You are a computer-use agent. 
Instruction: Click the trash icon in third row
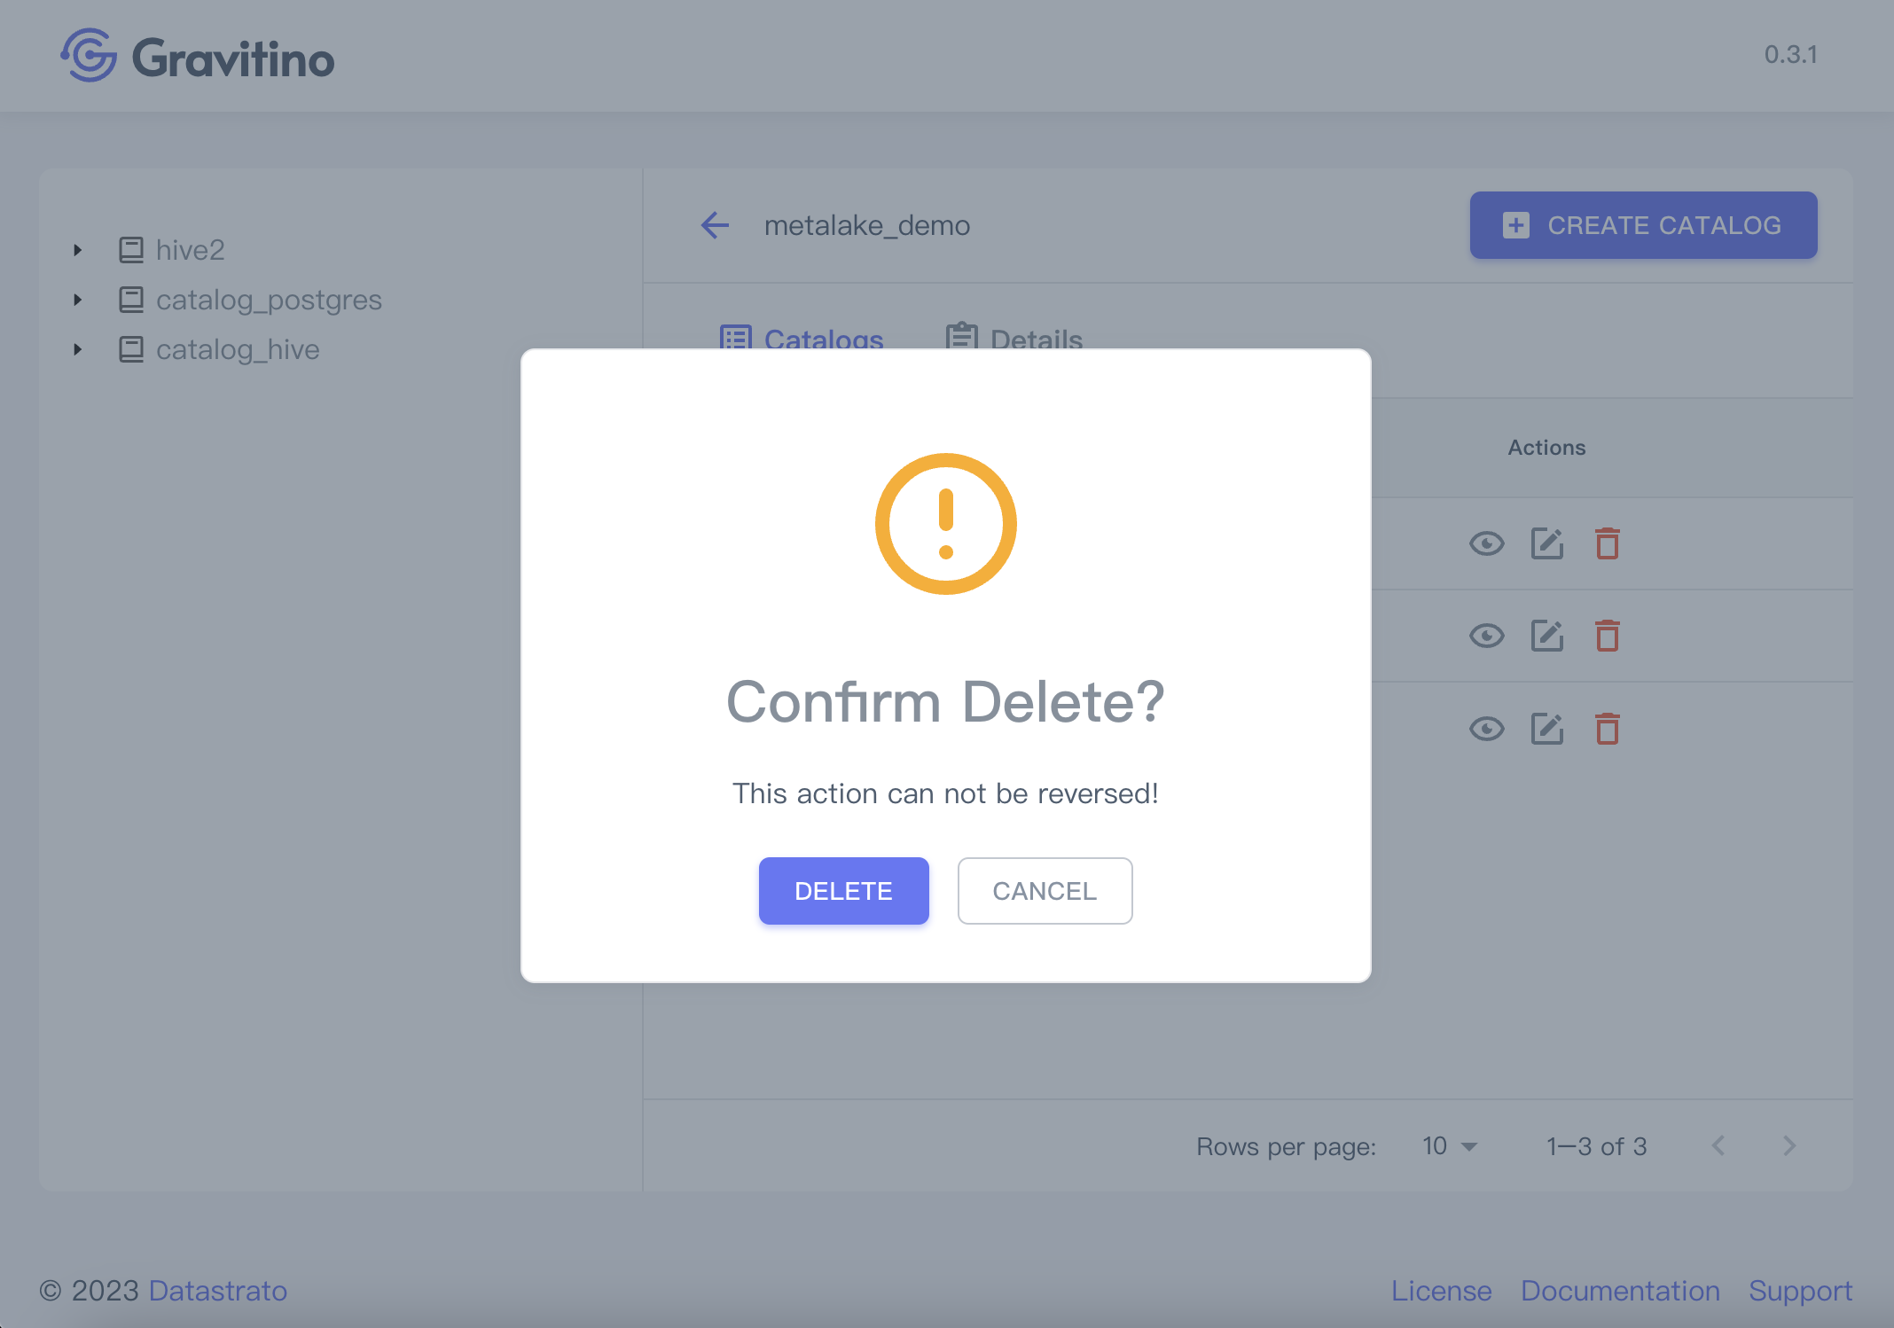1607,729
